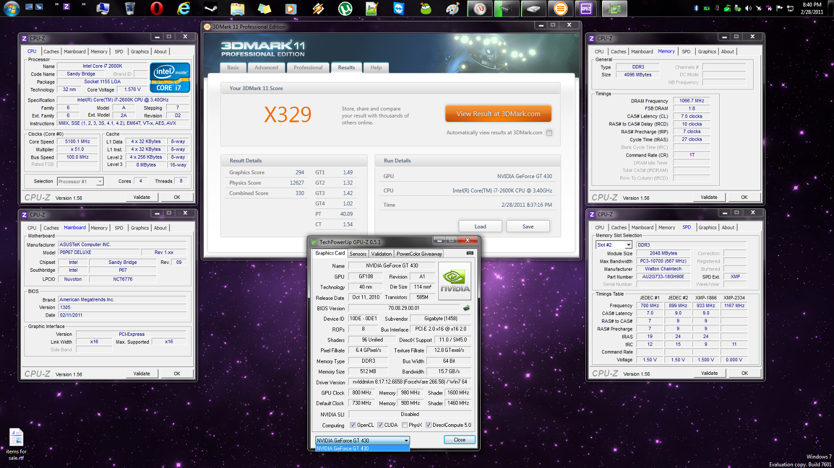834x468 pixels.
Task: Open the Computer icon in the taskbar
Action: pyautogui.click(x=103, y=8)
